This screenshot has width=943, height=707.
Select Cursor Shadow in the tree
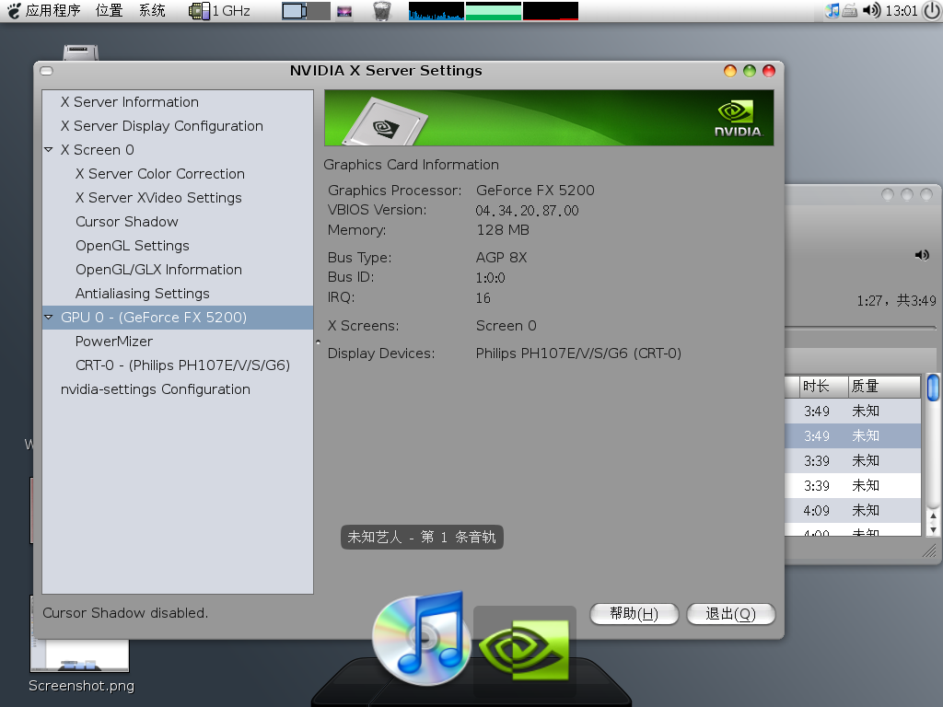point(127,222)
